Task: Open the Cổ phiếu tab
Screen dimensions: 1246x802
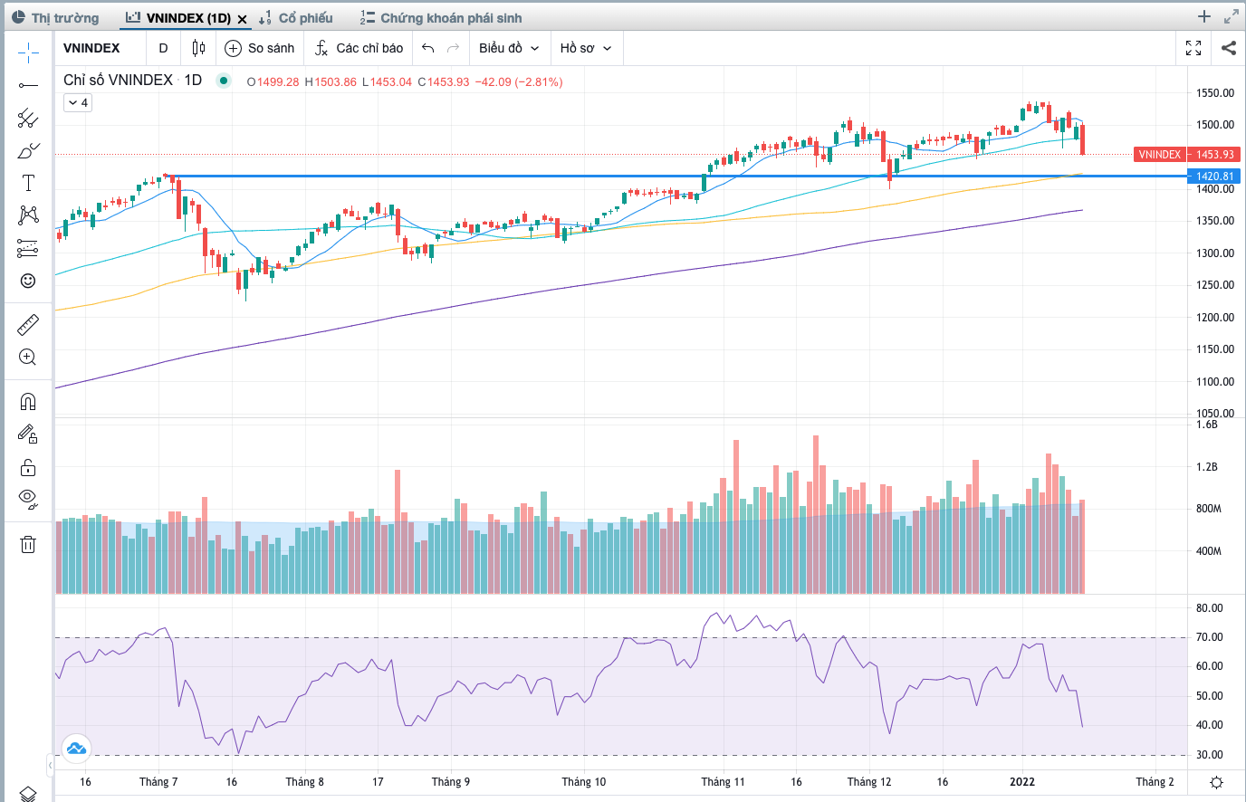Action: 296,18
